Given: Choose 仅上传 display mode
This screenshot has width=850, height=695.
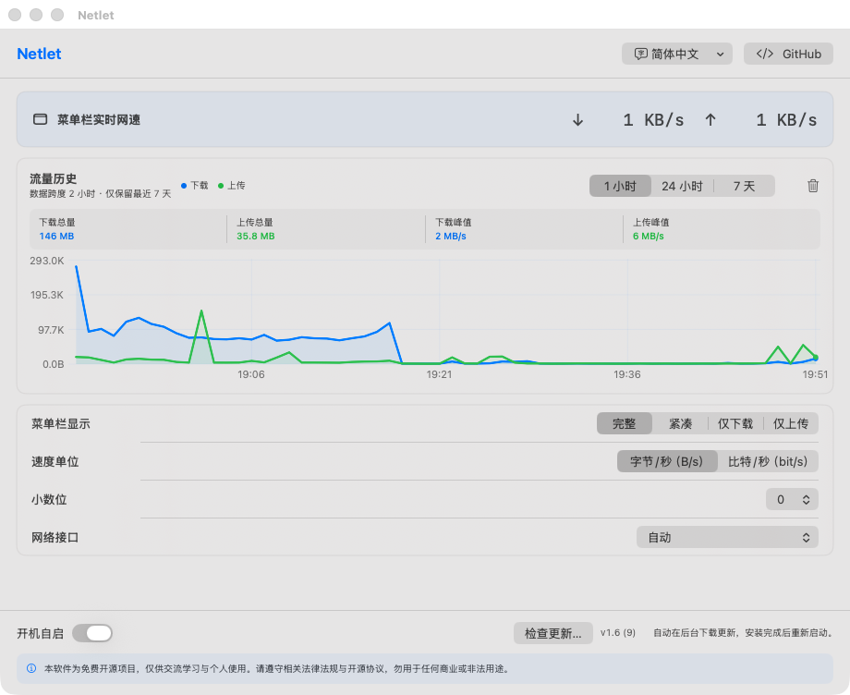Looking at the screenshot, I should coord(790,423).
